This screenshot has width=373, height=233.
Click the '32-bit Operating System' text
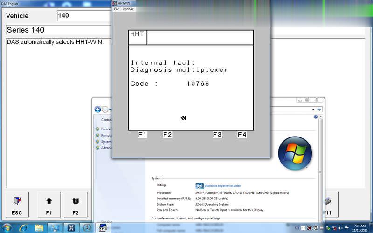(212, 204)
